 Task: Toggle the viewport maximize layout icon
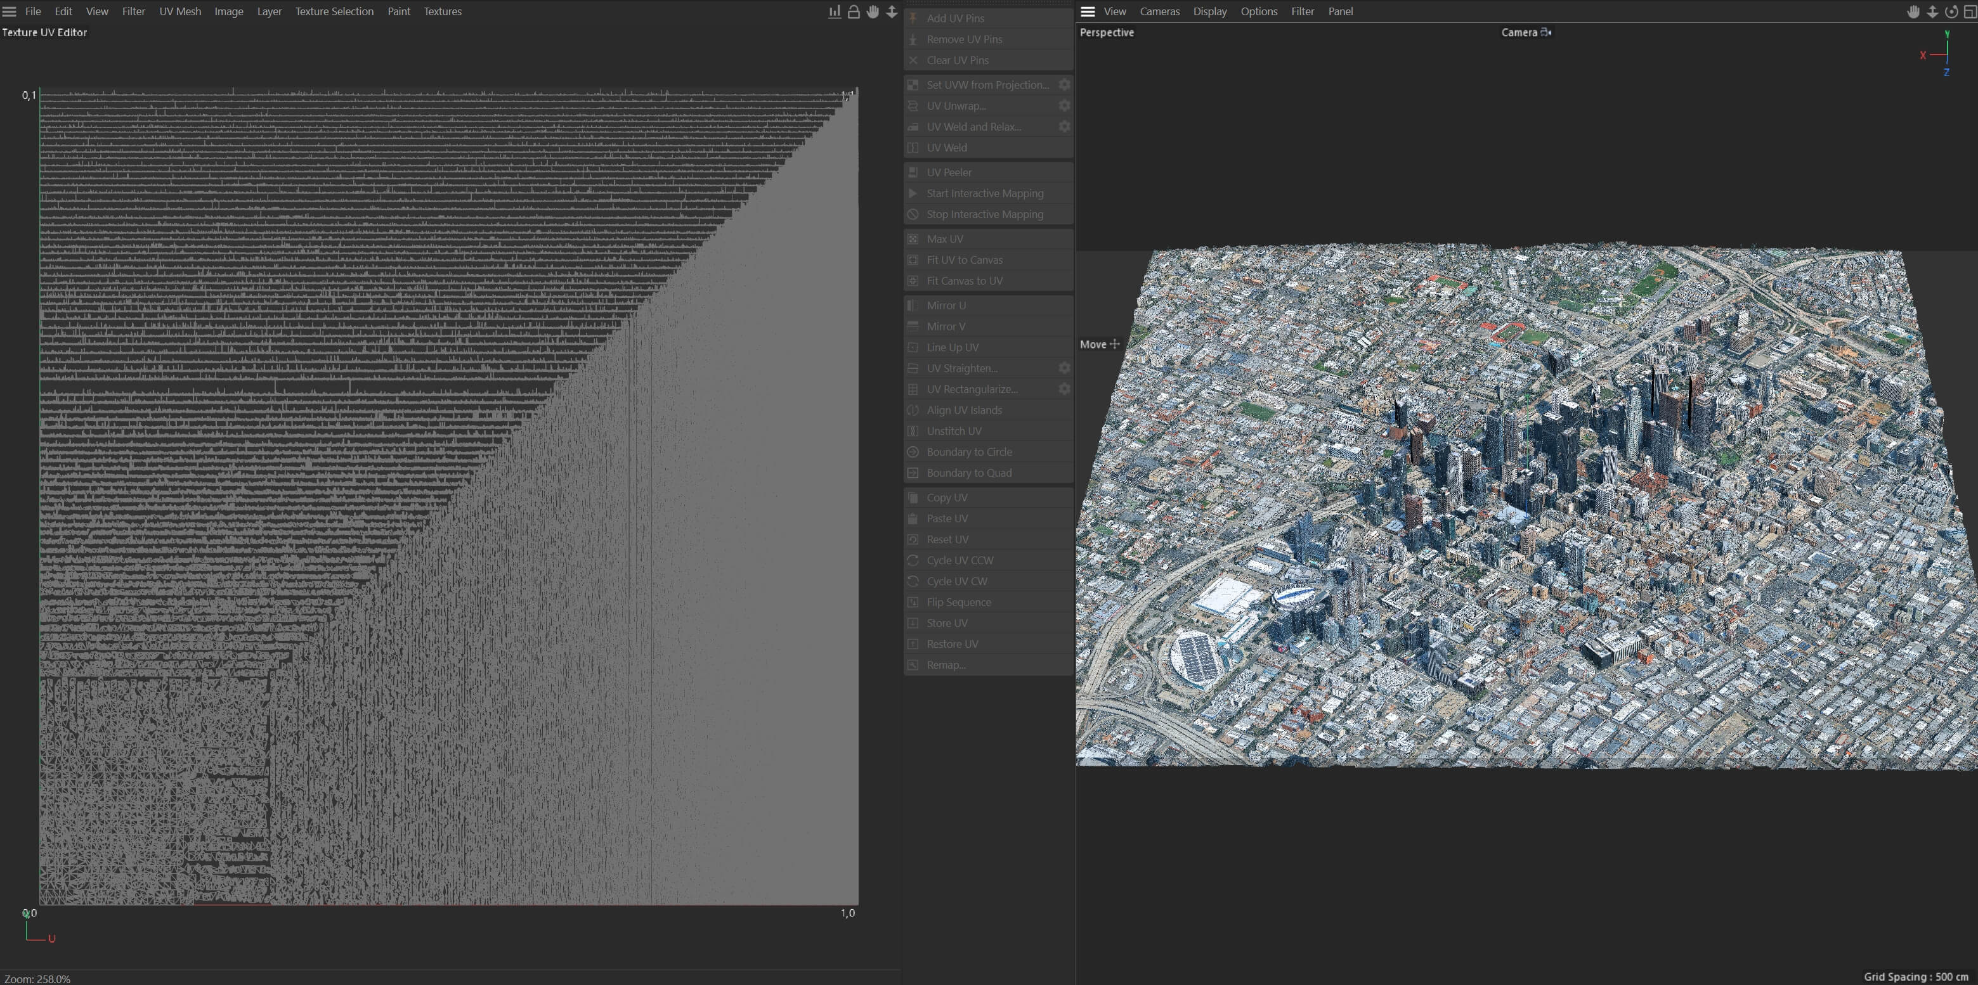click(x=1970, y=11)
